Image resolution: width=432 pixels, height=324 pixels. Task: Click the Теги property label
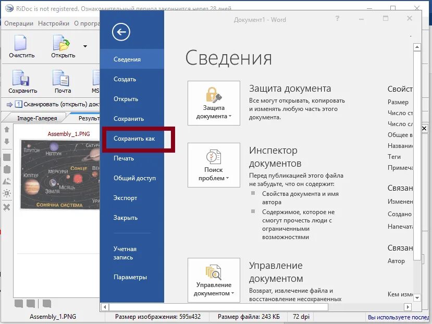pos(394,157)
